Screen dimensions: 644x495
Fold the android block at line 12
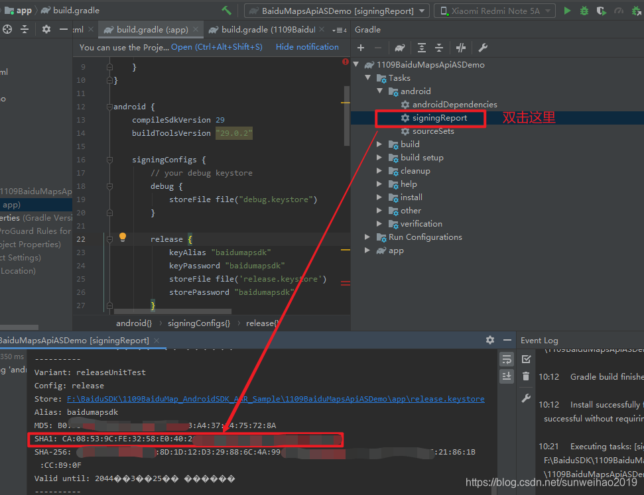click(109, 107)
